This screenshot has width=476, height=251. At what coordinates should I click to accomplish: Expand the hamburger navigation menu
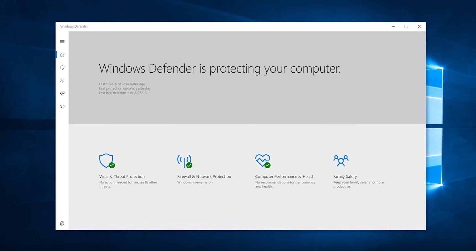(x=62, y=42)
